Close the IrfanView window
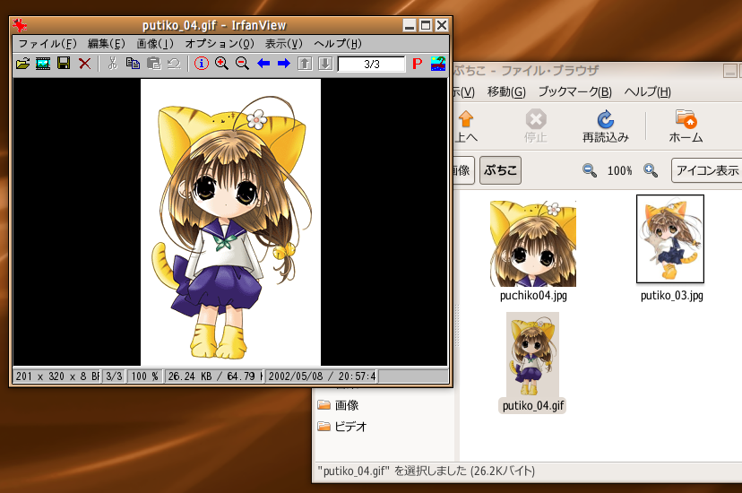Viewport: 742px width, 493px height. click(442, 25)
